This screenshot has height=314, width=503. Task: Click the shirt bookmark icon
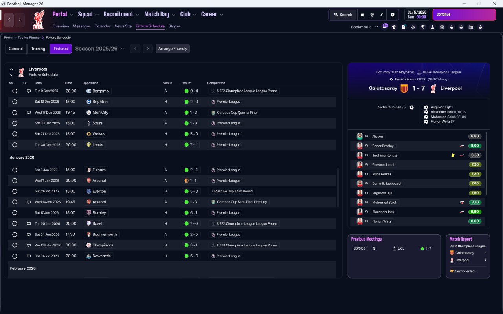click(x=394, y=27)
